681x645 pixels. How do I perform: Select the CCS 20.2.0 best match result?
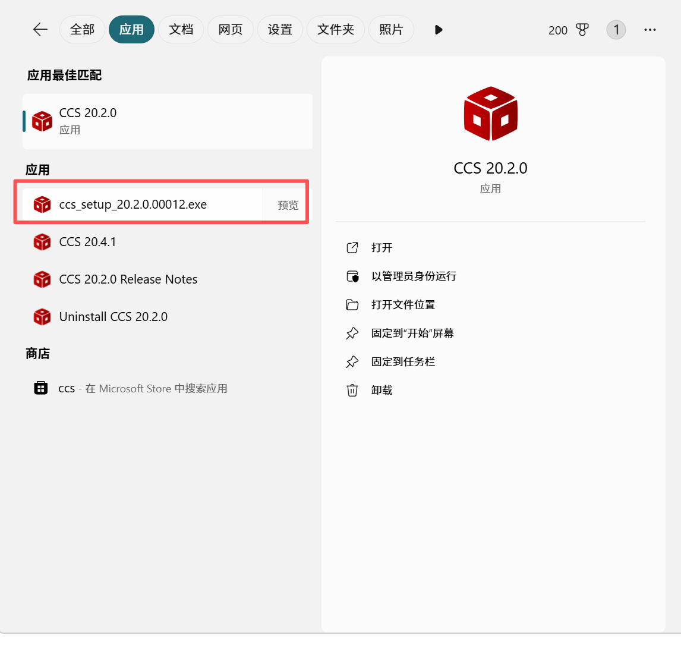coord(167,122)
